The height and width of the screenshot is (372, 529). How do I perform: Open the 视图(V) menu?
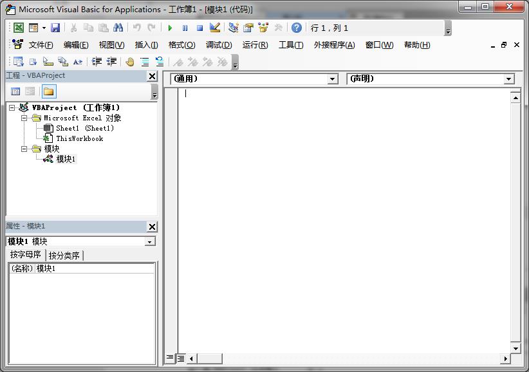tap(111, 45)
